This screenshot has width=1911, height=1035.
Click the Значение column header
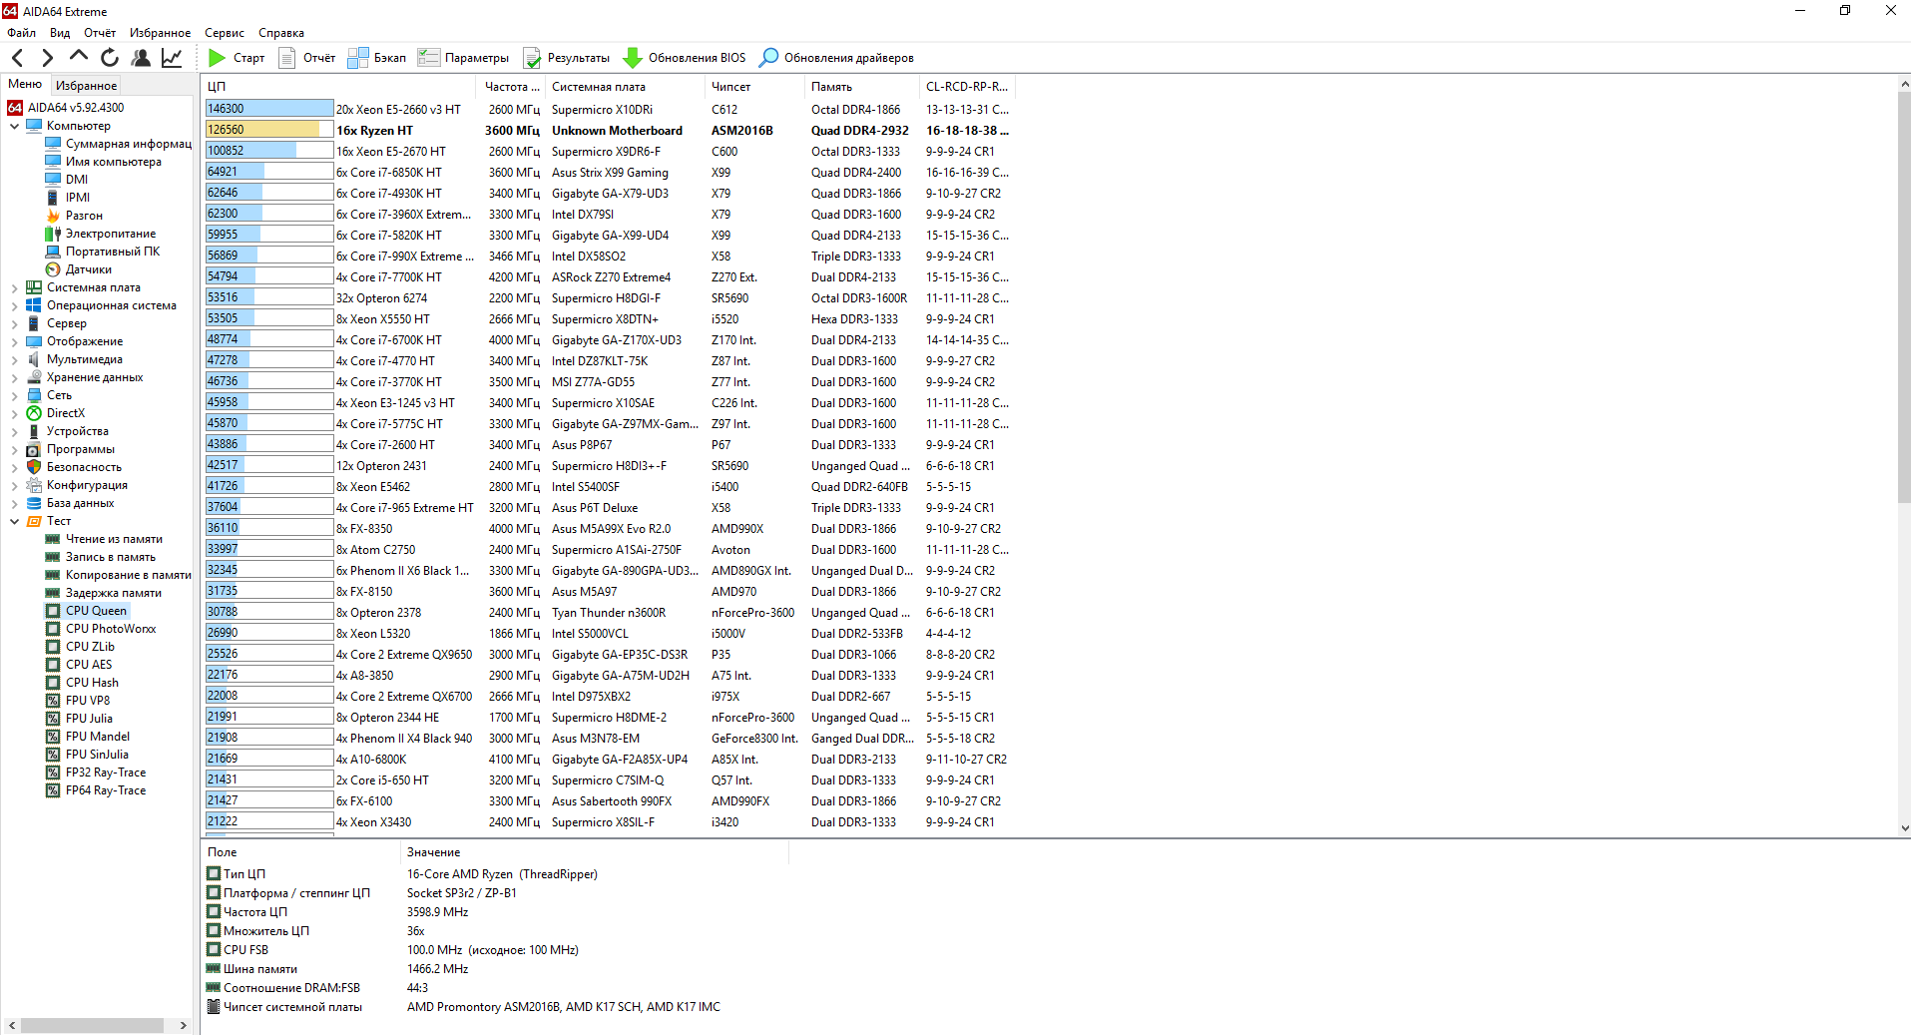tap(594, 852)
